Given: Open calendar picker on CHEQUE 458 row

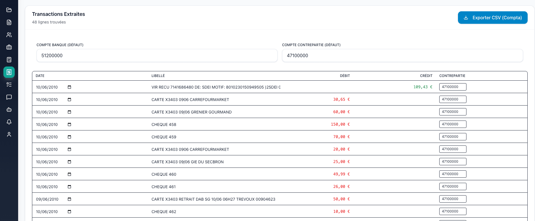Looking at the screenshot, I should (69, 125).
